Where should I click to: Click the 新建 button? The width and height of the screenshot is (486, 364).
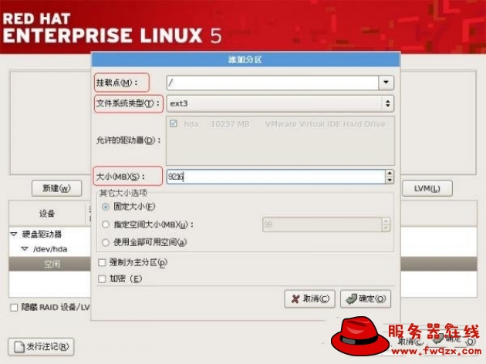click(x=57, y=188)
